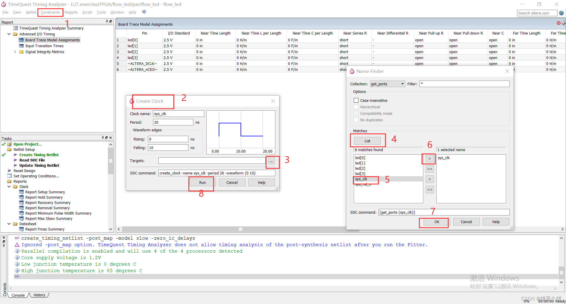Screen dimensions: 566x304
Task: Toggle the No duplicates checkbox
Action: 356,120
